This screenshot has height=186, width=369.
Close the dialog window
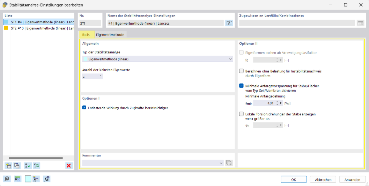tap(361, 5)
